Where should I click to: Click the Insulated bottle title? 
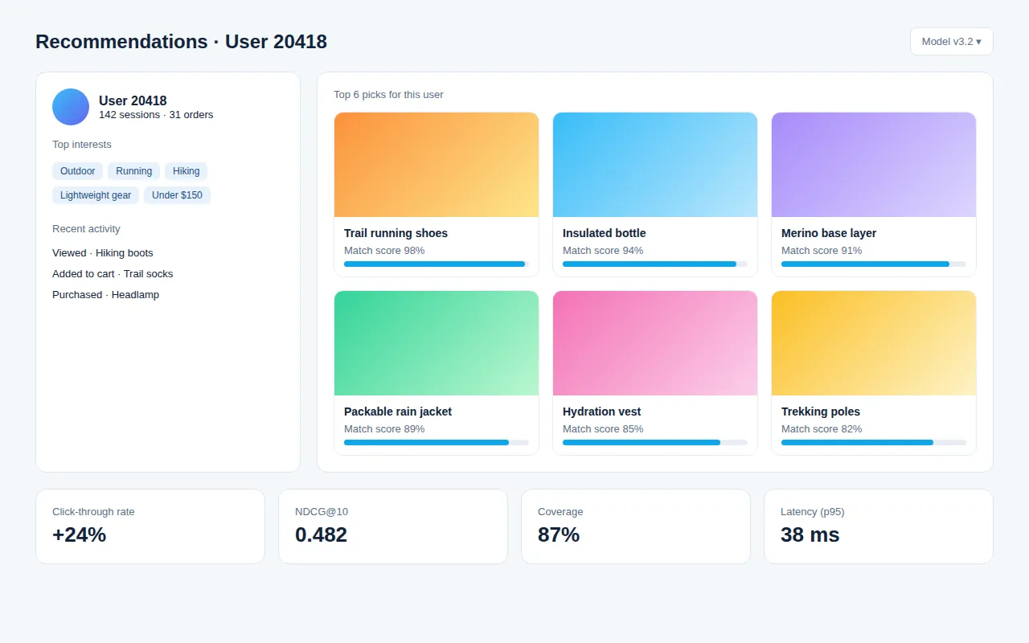point(605,233)
